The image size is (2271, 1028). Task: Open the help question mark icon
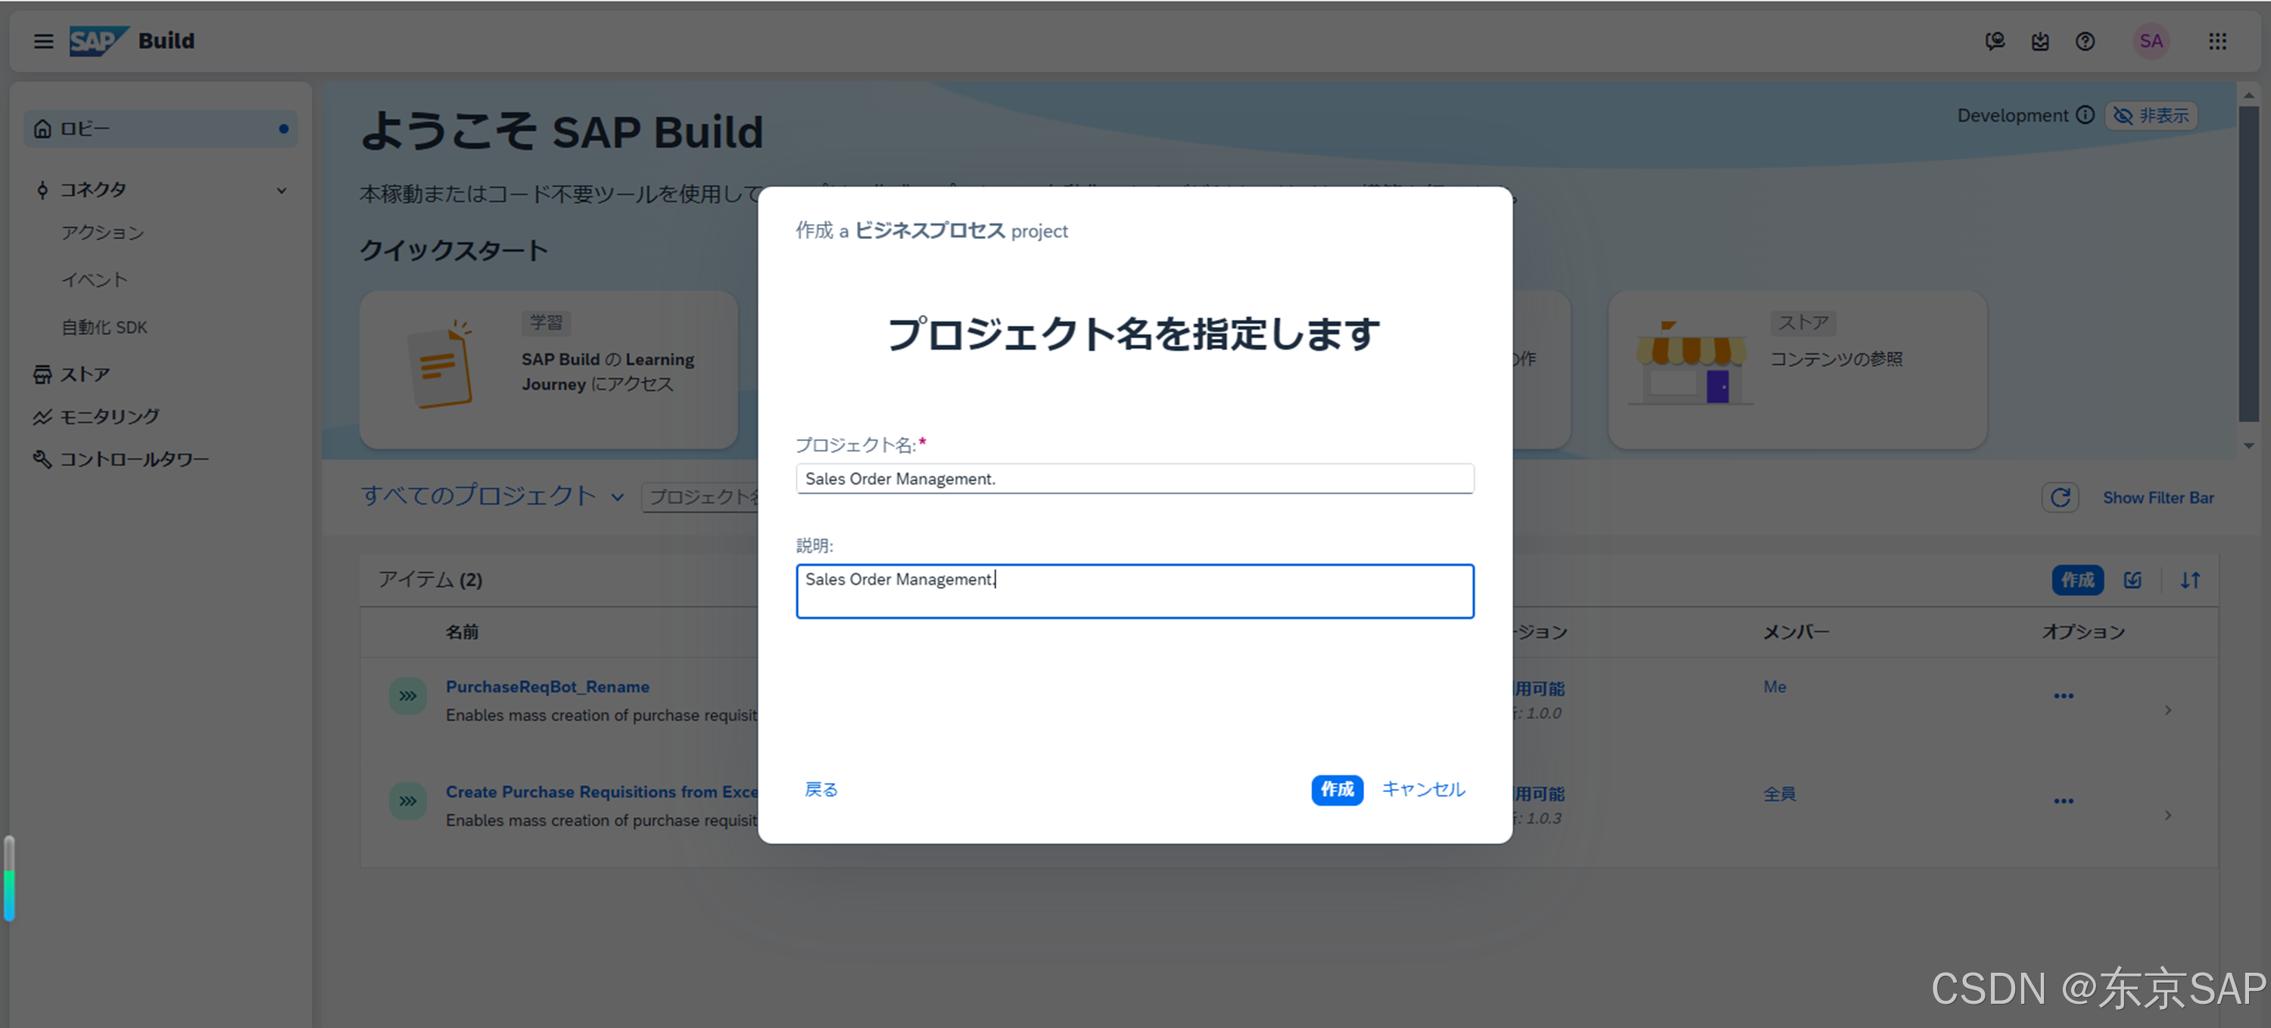[x=2085, y=41]
